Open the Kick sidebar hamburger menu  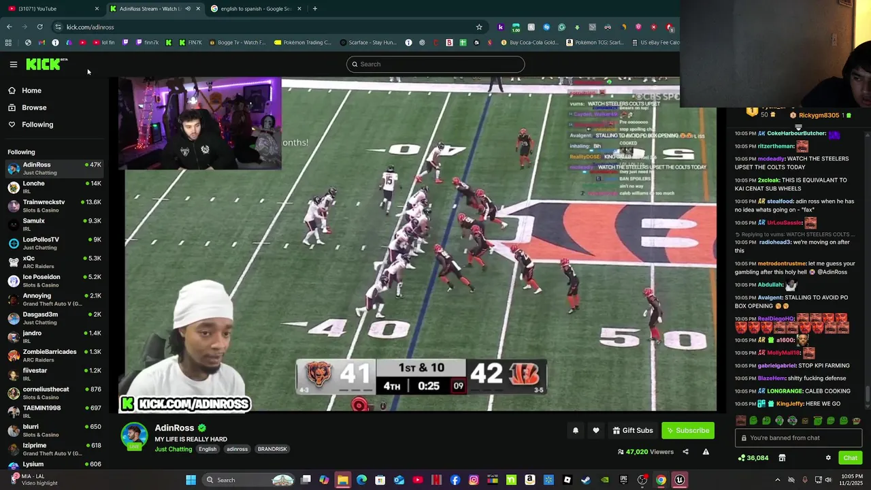pyautogui.click(x=13, y=65)
